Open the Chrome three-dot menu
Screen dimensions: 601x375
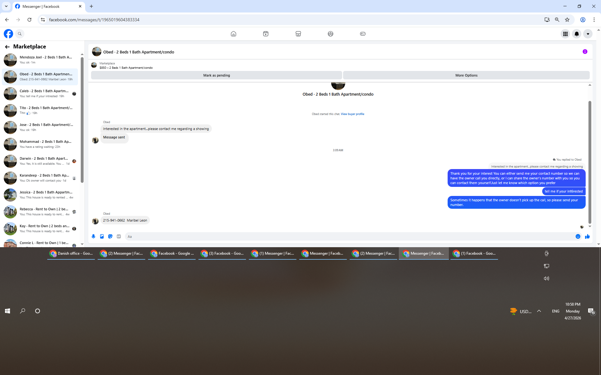click(x=594, y=20)
